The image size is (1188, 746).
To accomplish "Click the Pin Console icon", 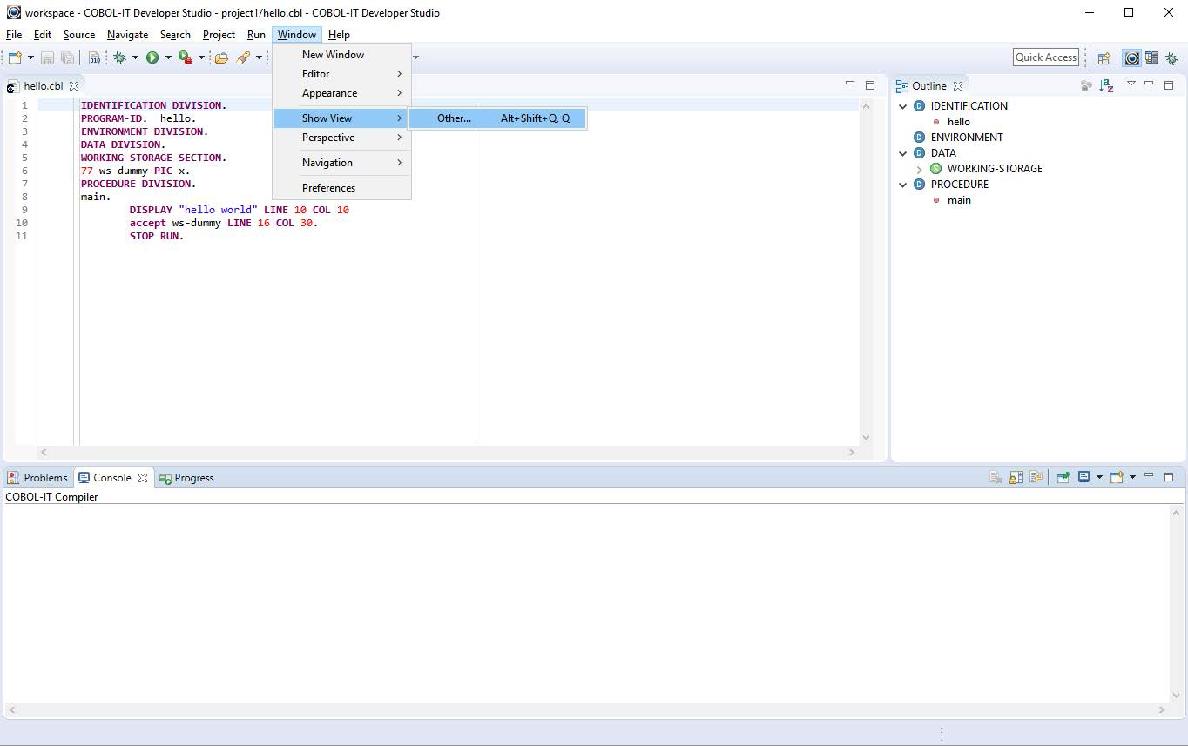I will pos(1063,477).
